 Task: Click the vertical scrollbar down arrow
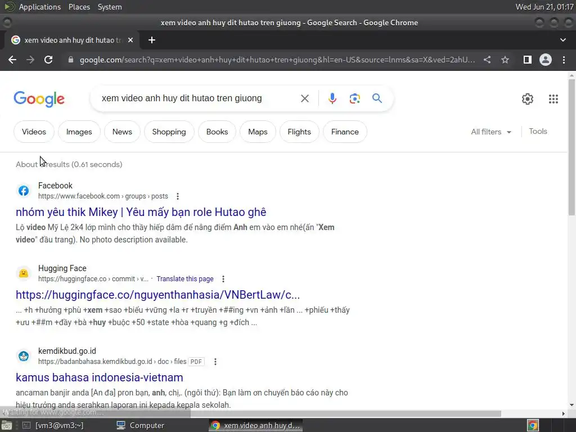[x=571, y=405]
